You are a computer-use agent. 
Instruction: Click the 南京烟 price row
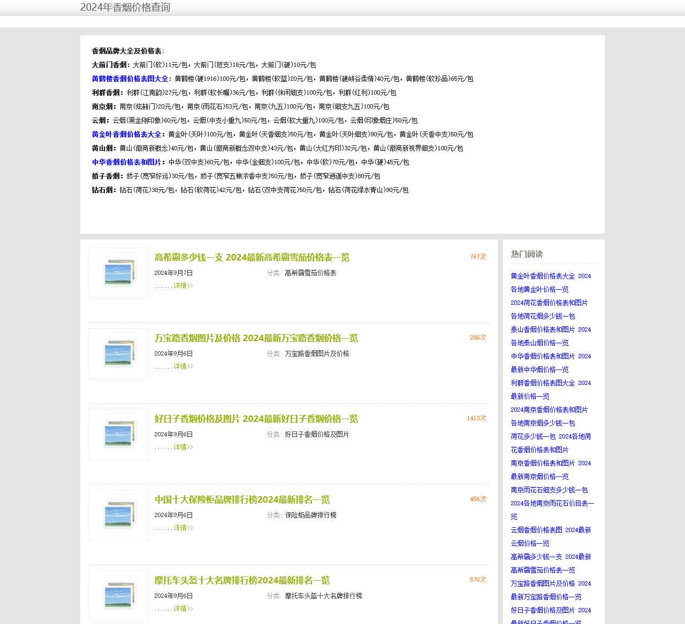241,106
